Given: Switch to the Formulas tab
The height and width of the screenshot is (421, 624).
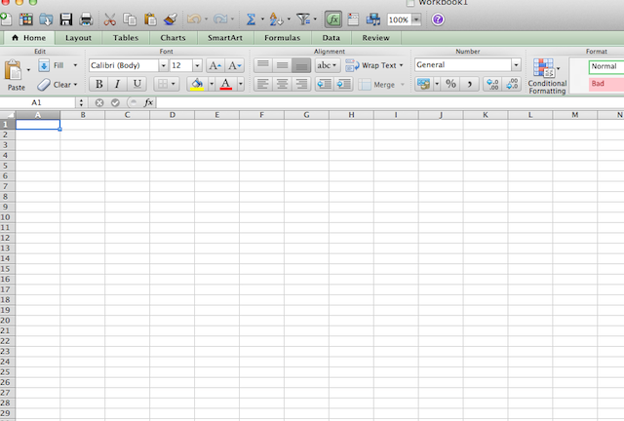Looking at the screenshot, I should [282, 38].
